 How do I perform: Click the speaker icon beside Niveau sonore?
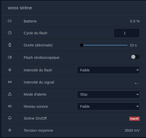(10, 106)
